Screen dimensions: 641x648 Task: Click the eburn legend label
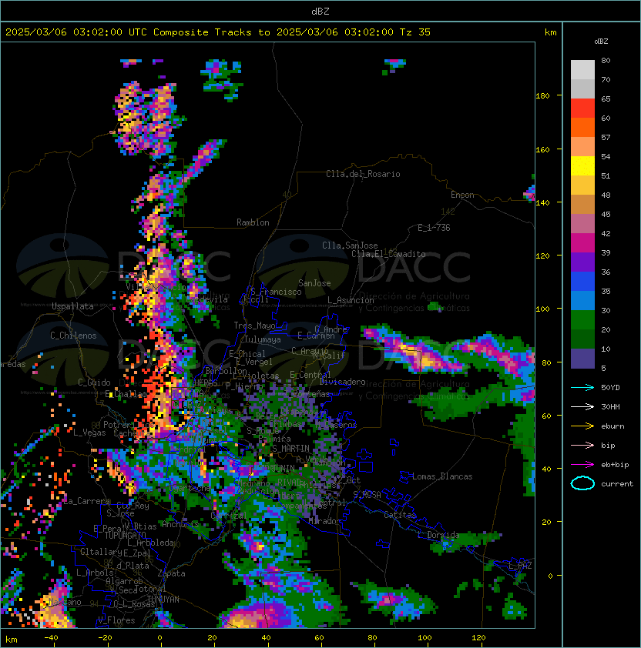[612, 426]
